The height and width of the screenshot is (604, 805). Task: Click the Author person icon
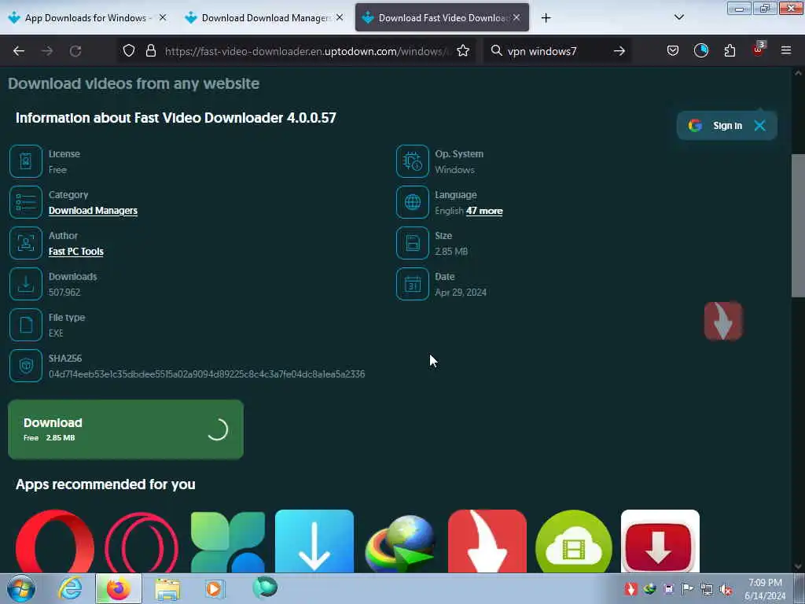pos(26,243)
